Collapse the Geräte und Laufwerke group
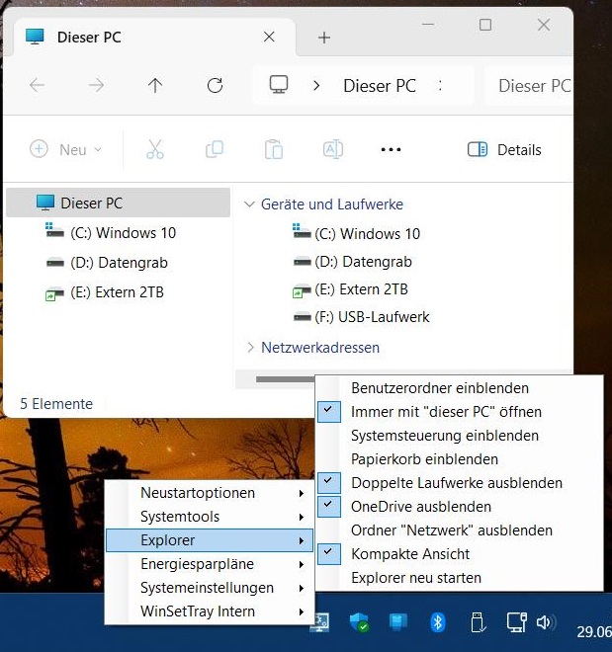Viewport: 612px width, 652px height. click(x=249, y=204)
